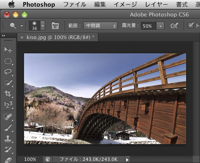Screen dimensions: 200x163
Task: Click the 100% zoom level field
Action: click(x=30, y=159)
